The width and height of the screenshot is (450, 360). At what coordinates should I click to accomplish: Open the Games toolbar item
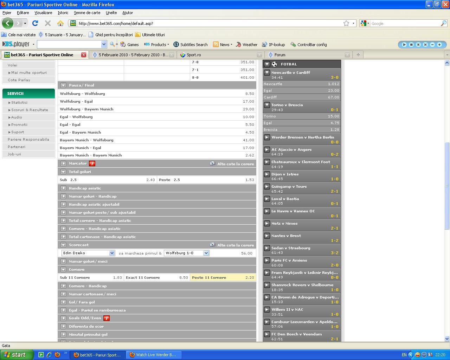pos(129,45)
